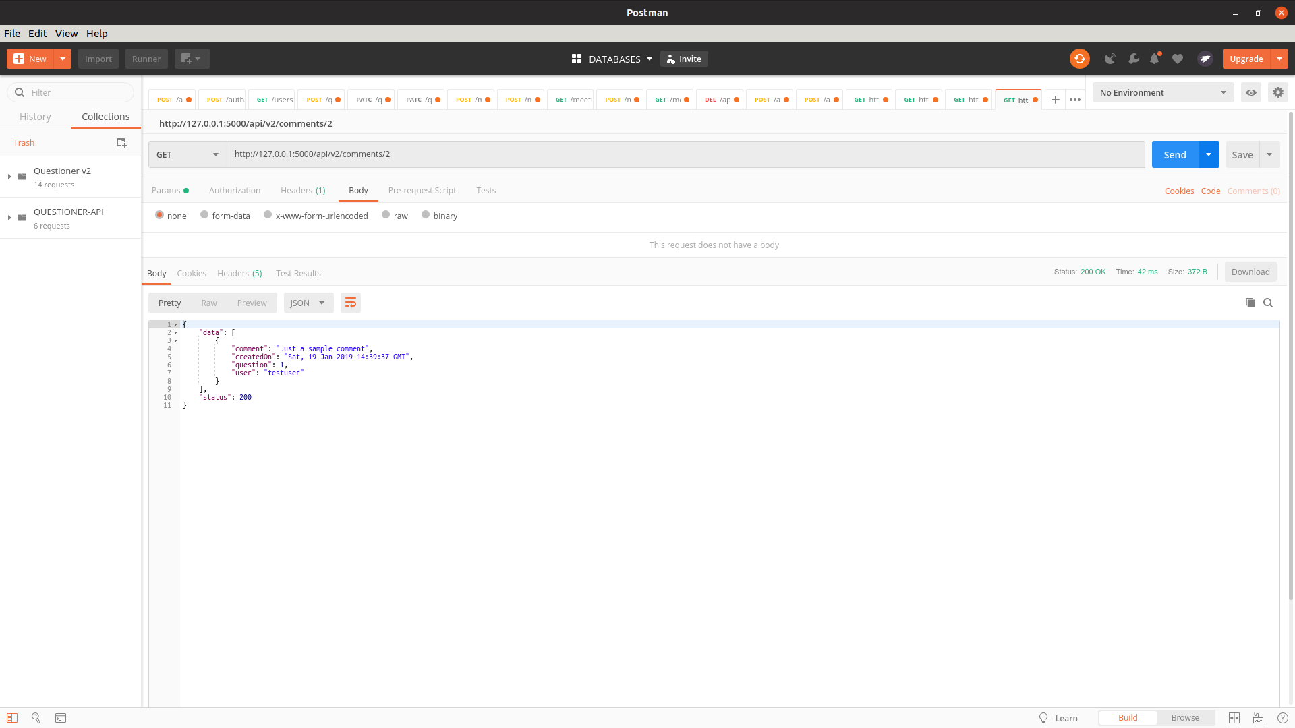Click the wrap lines icon in response toolbar

click(x=350, y=303)
